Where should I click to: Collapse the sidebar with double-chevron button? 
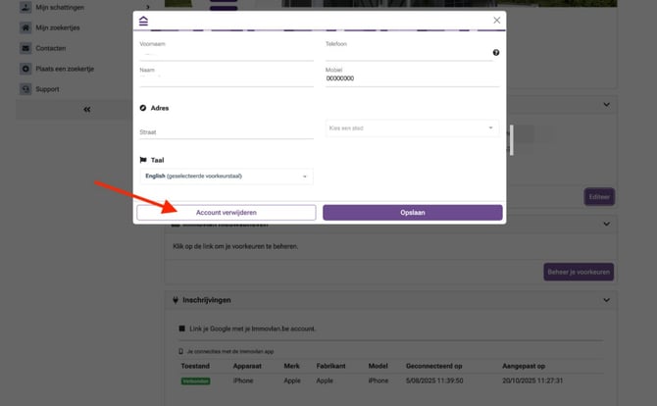[x=86, y=109]
